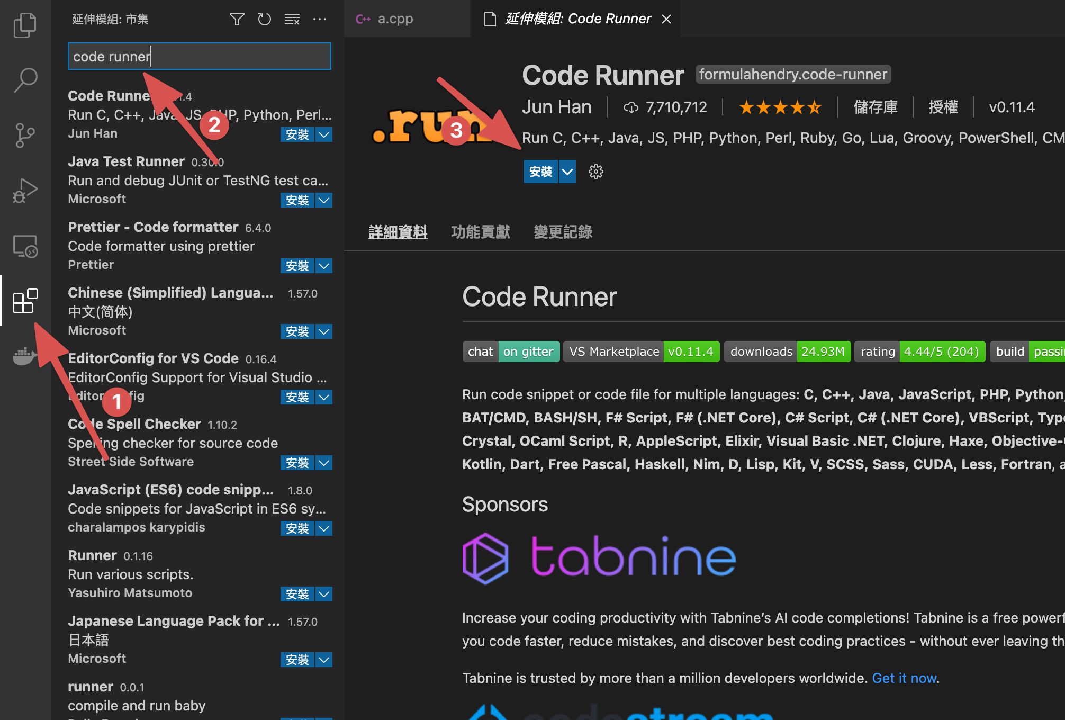Install Code Runner with main 安裝 button

click(x=540, y=172)
